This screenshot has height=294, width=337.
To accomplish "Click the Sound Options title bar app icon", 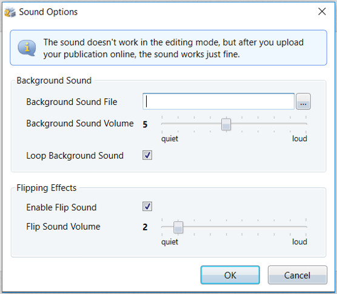I will (x=10, y=12).
